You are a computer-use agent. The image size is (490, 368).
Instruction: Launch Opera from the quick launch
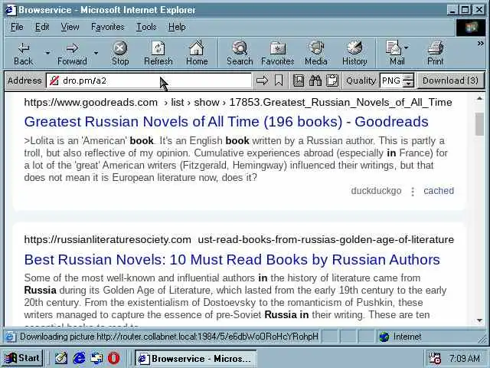pos(113,358)
